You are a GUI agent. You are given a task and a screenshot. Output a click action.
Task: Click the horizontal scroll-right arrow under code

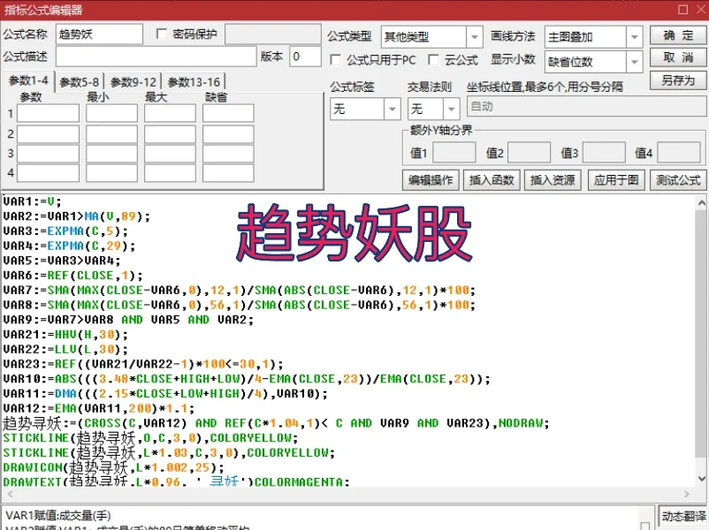[x=686, y=494]
